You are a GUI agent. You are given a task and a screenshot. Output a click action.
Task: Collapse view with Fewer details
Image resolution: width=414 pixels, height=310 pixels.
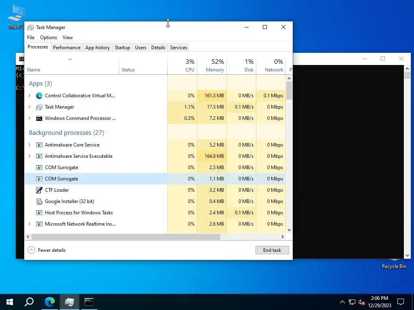46,250
